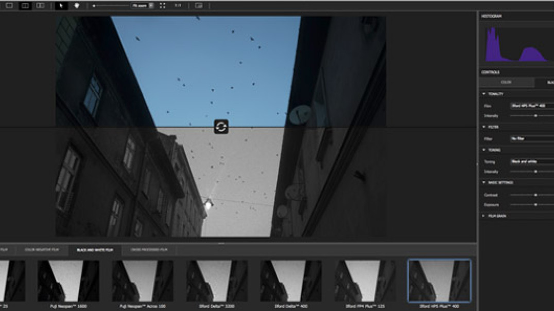The width and height of the screenshot is (554, 311).
Task: Collapse the Tonality section
Action: tap(483, 94)
